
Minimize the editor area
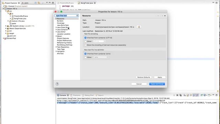coord(213,2)
